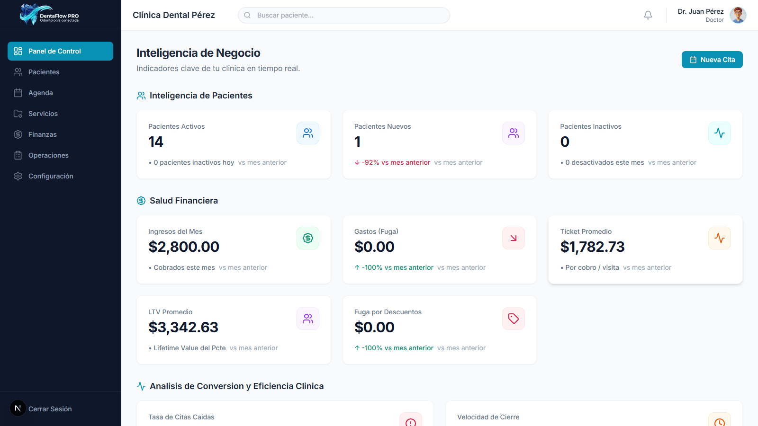This screenshot has width=758, height=426.
Task: Select the dollar icon on Ingresos del Mes card
Action: coord(308,238)
